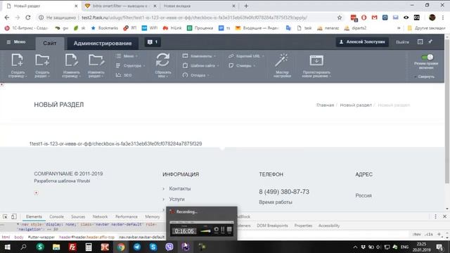Image resolution: width=450 pixels, height=253 pixels.
Task: Open the Контакты footer link
Action: (180, 189)
